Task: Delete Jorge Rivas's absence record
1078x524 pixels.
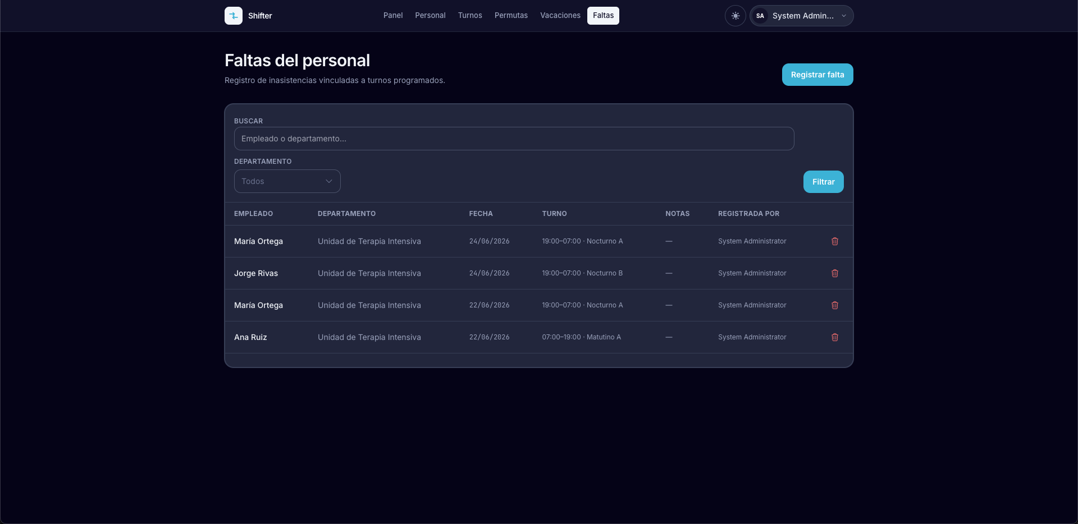Action: point(835,273)
